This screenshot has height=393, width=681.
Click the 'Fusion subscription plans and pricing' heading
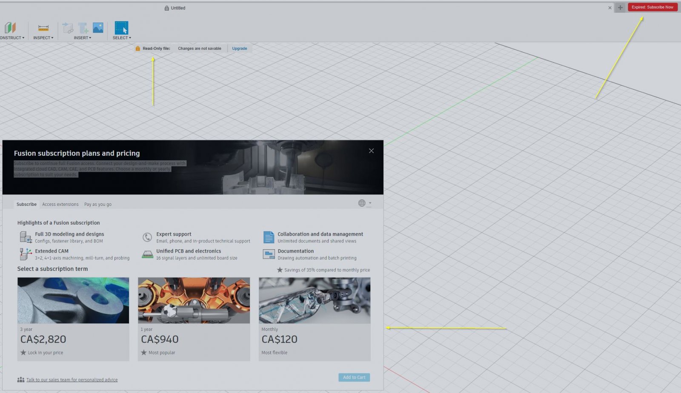(77, 153)
